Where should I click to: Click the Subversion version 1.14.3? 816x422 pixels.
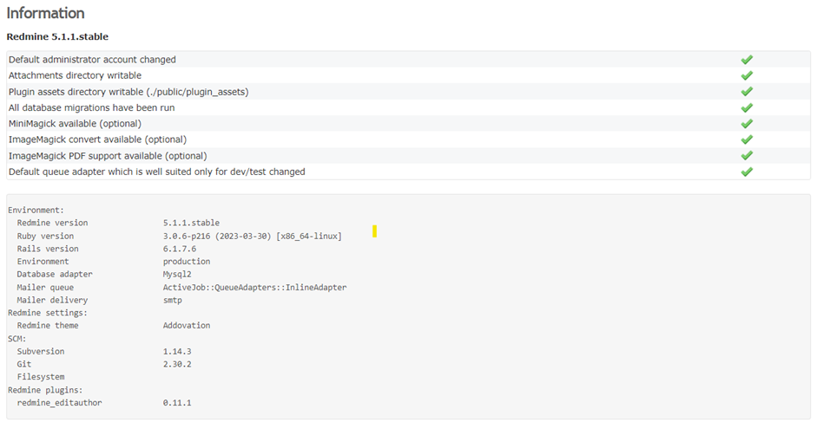[177, 351]
